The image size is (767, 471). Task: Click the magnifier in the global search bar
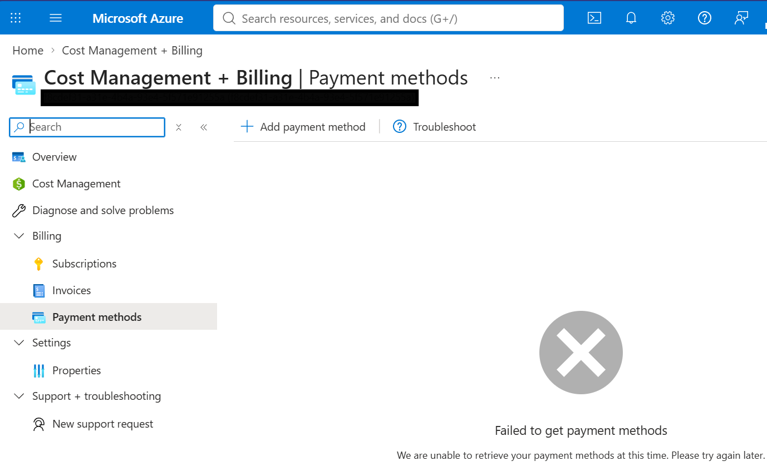229,18
